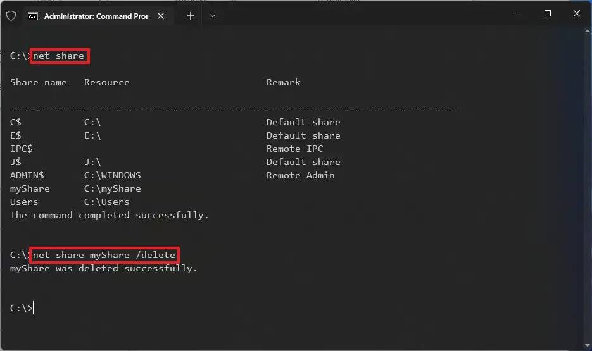Image resolution: width=592 pixels, height=351 pixels.
Task: Minimize the terminal window
Action: tap(519, 13)
